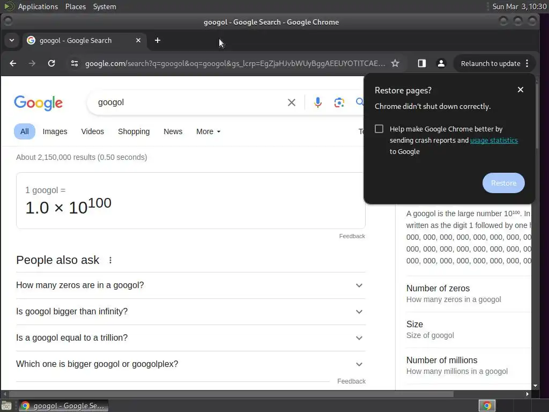
Task: Open the tab search dropdown arrow
Action: click(x=12, y=40)
